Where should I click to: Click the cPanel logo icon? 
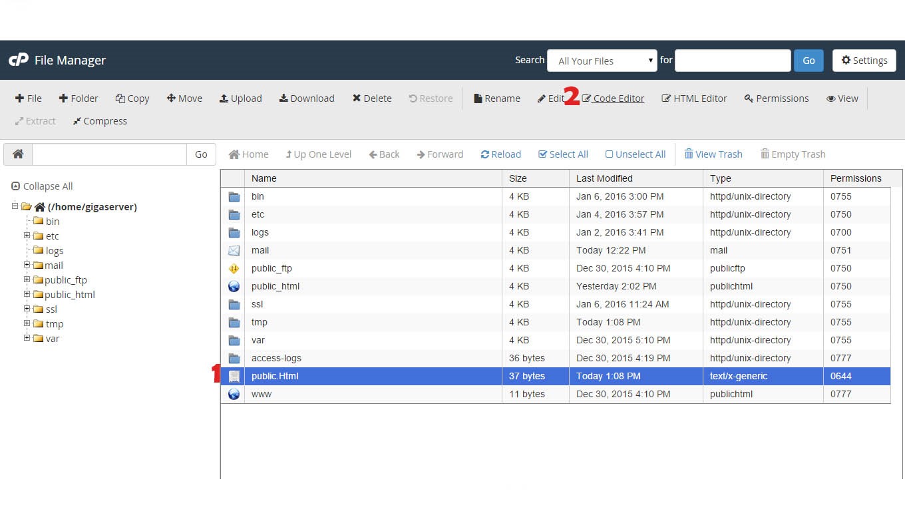click(x=18, y=60)
